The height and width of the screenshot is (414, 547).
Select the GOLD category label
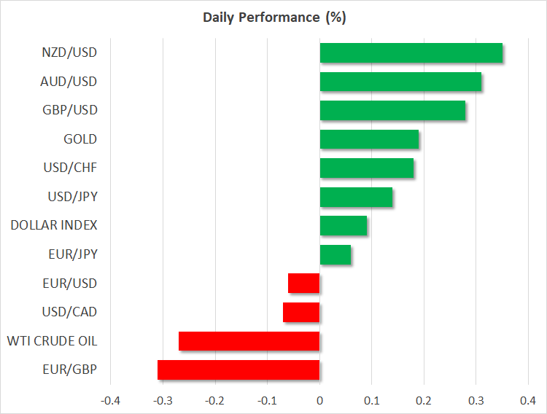tap(80, 139)
